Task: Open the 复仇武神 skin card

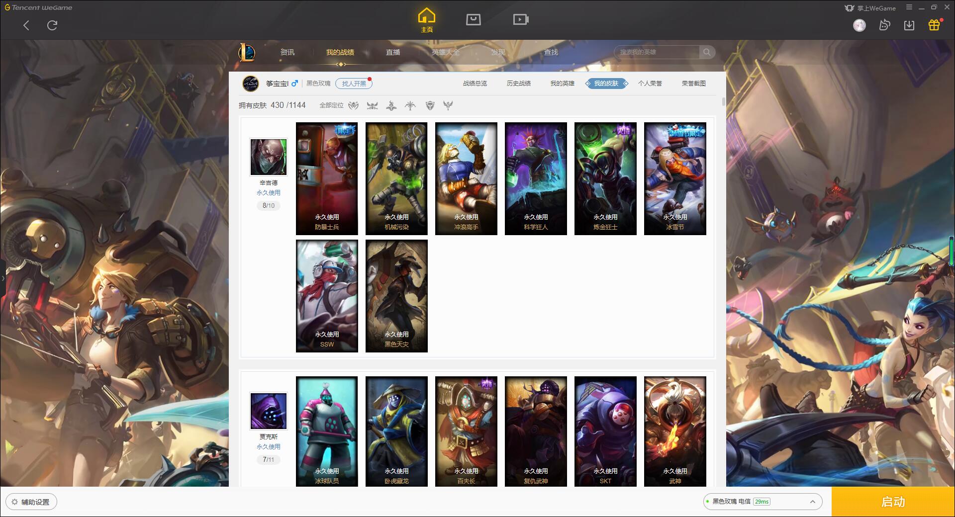Action: click(536, 431)
